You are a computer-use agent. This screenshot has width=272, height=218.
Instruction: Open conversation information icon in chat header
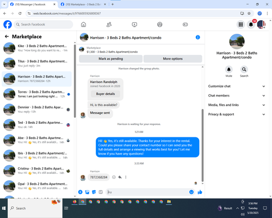(x=197, y=37)
